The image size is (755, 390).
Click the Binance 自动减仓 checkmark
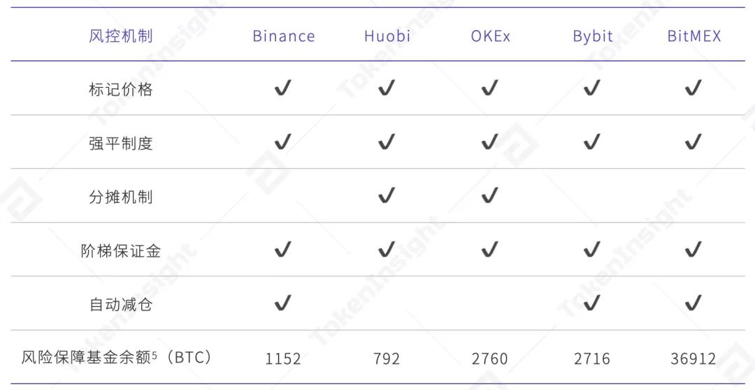point(282,303)
